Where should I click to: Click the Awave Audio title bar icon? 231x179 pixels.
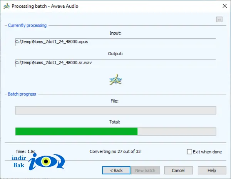click(x=7, y=6)
